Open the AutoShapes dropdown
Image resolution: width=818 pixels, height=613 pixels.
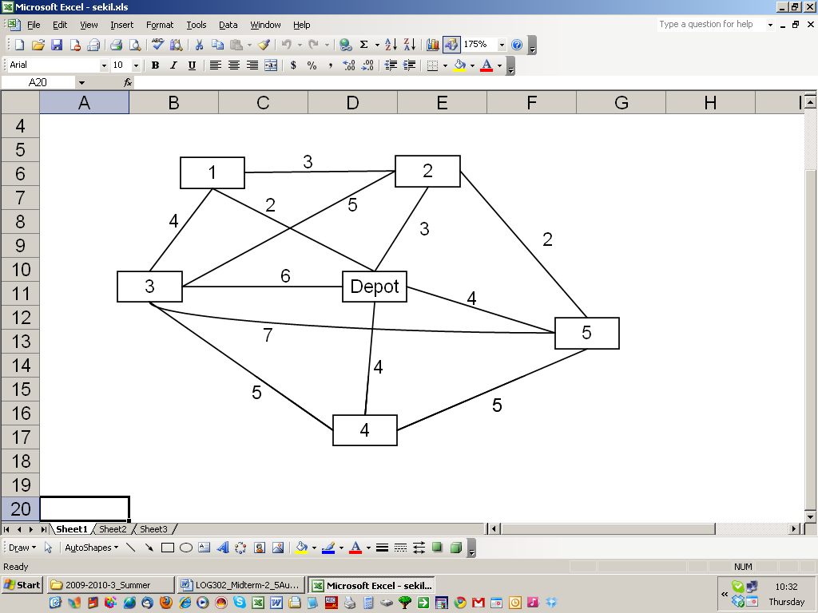pyautogui.click(x=89, y=548)
